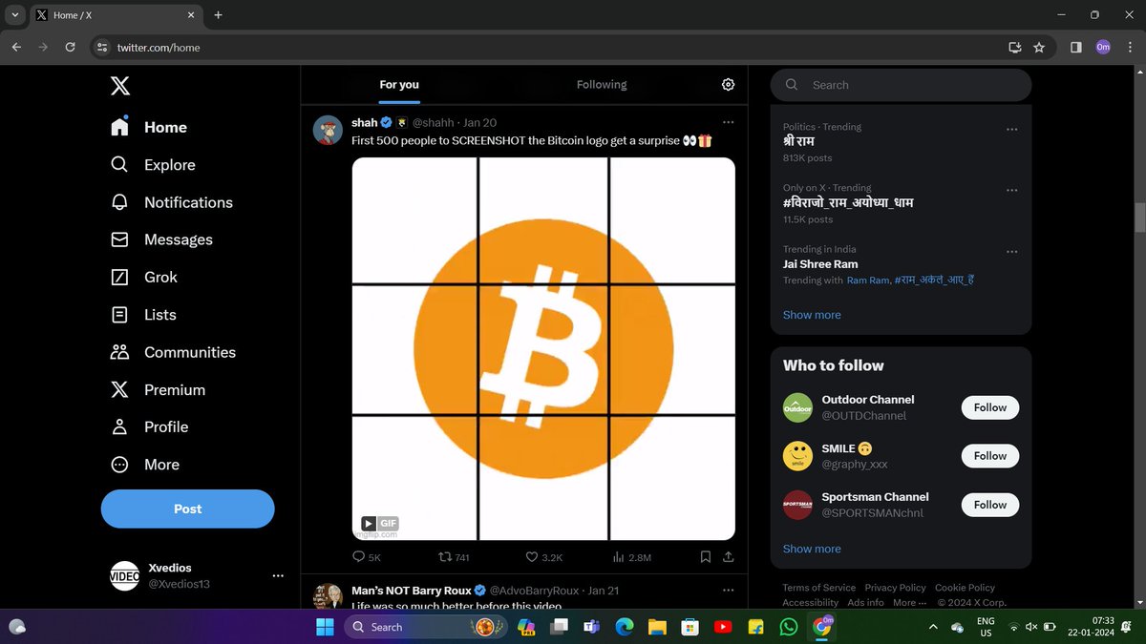
Task: Open more options for Only on X trend
Action: coord(1012,190)
